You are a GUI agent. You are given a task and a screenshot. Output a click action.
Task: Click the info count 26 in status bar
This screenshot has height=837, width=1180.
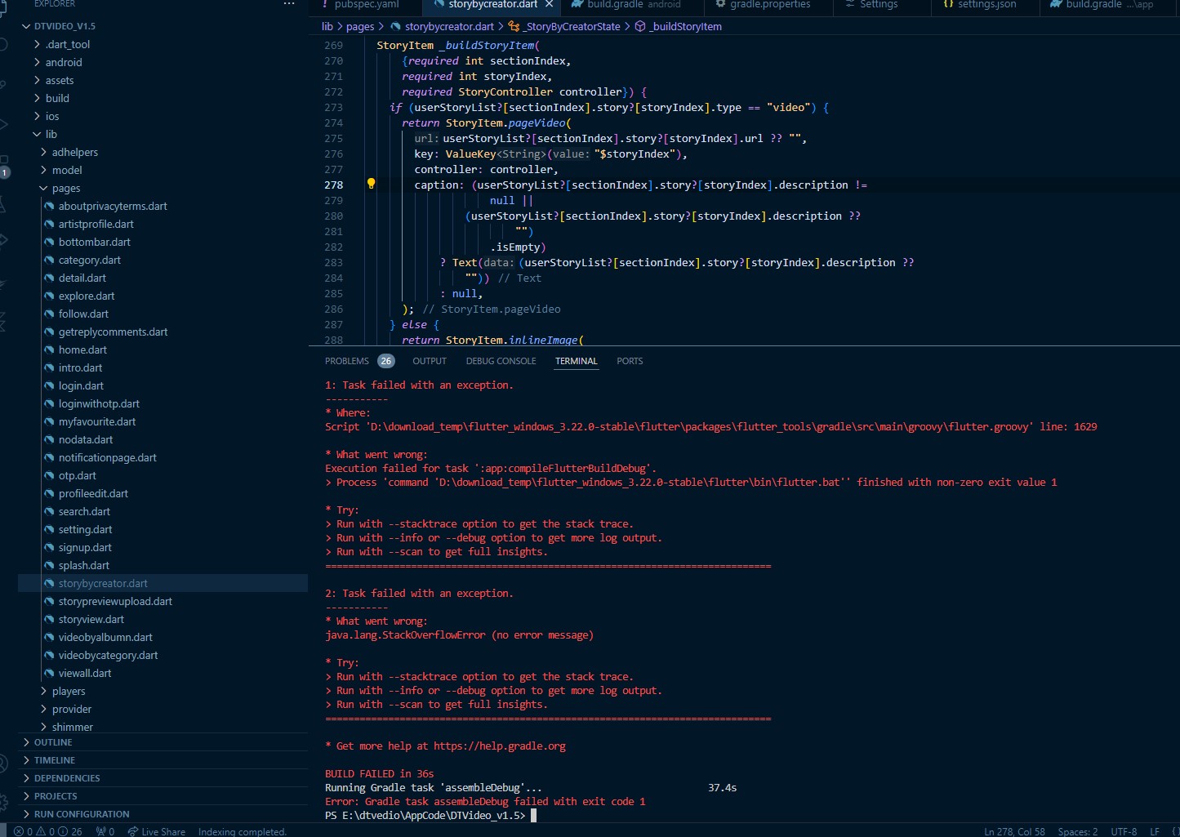click(71, 831)
